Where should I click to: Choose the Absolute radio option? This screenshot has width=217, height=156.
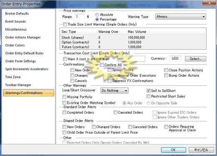tap(97, 15)
